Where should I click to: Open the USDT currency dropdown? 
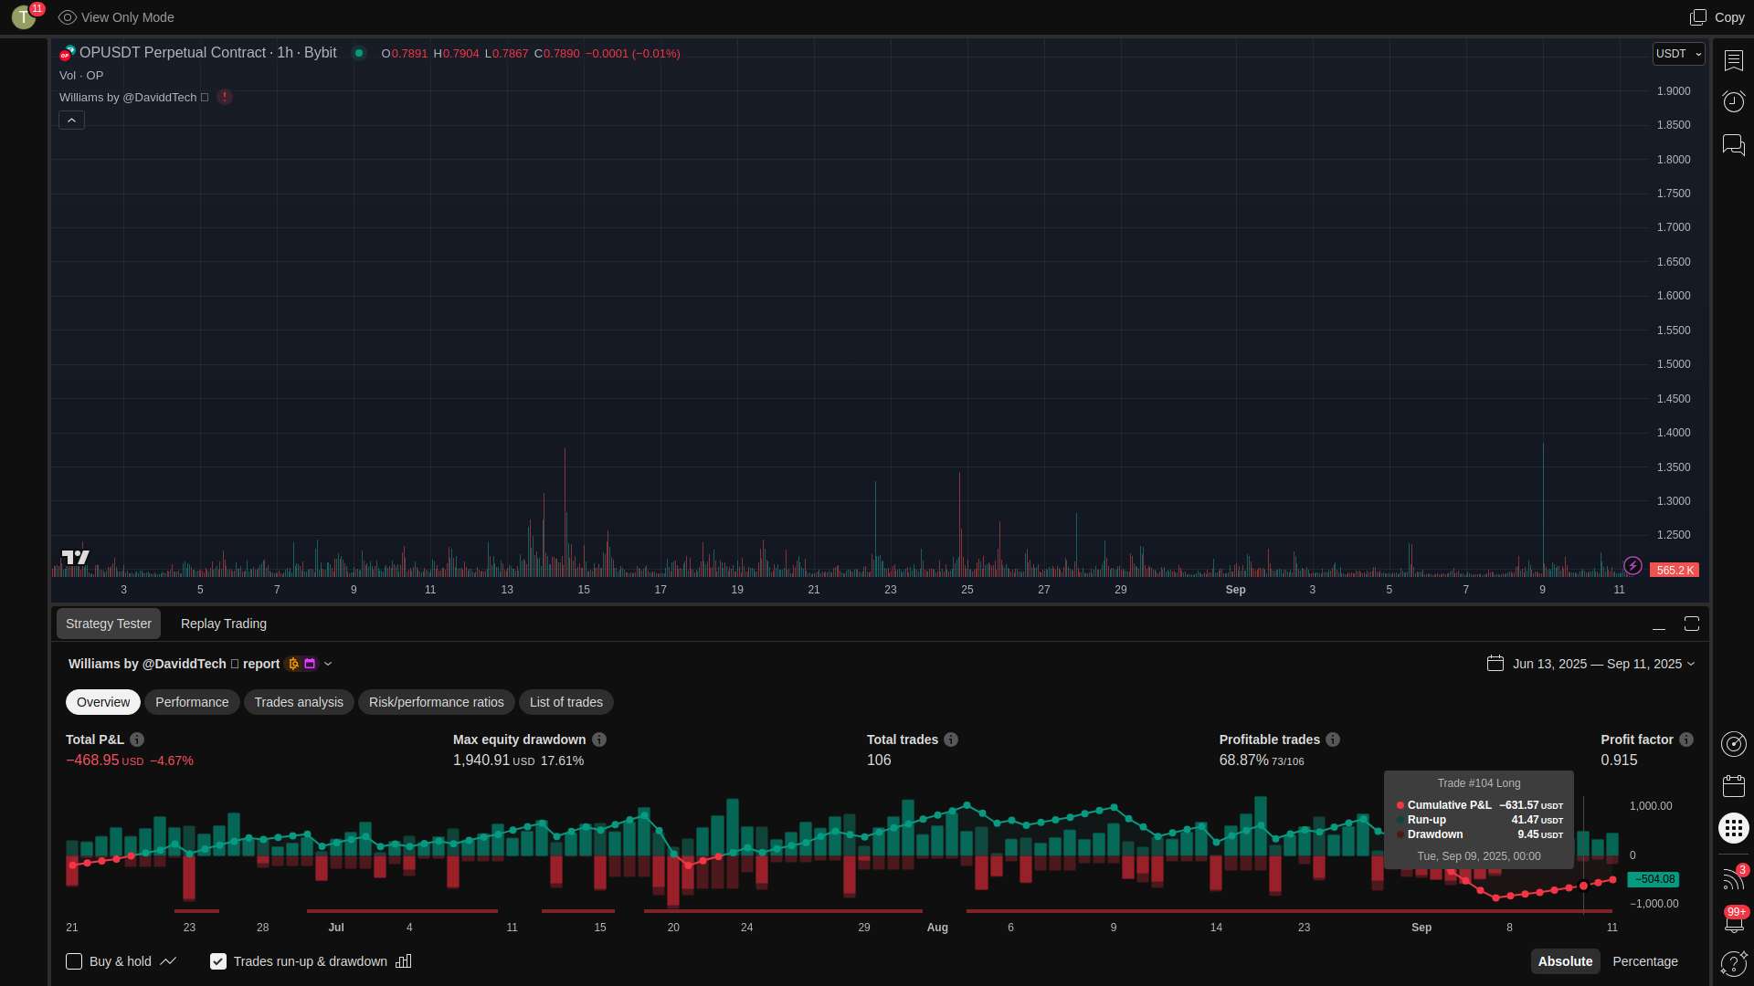[x=1679, y=54]
